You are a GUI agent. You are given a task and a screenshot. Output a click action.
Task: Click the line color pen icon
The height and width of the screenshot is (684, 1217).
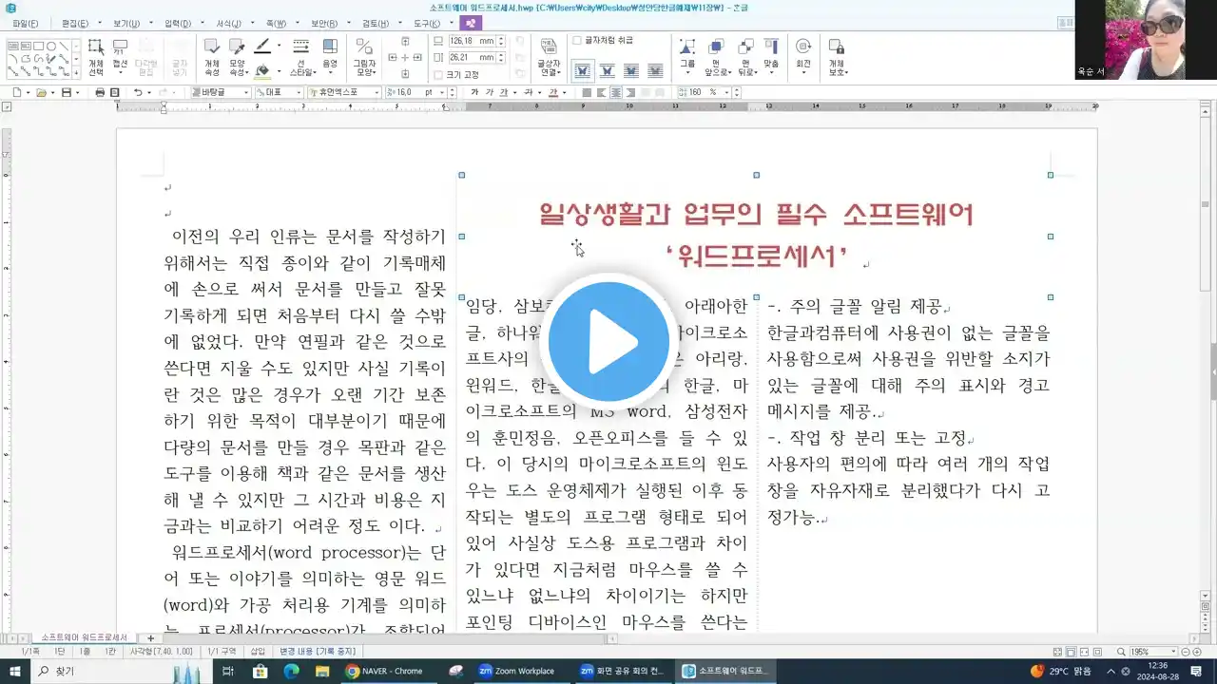(263, 45)
